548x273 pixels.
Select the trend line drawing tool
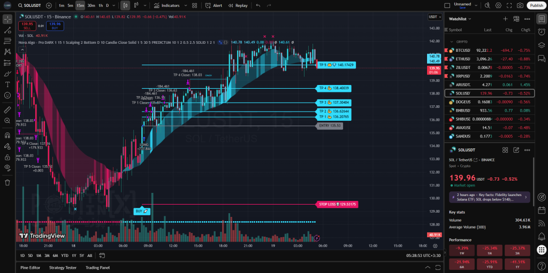(7, 30)
